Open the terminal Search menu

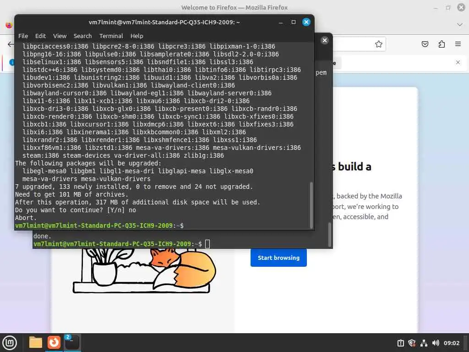point(82,36)
